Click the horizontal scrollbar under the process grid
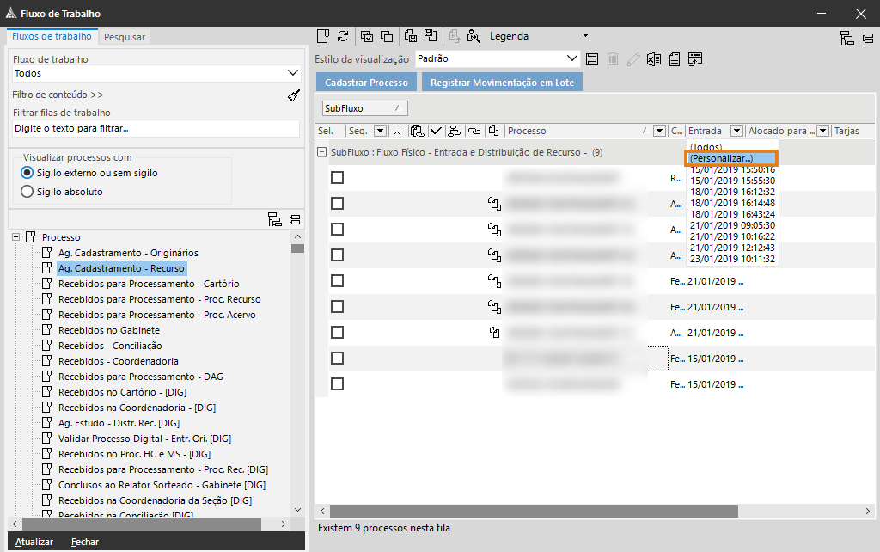880x552 pixels. (x=533, y=511)
